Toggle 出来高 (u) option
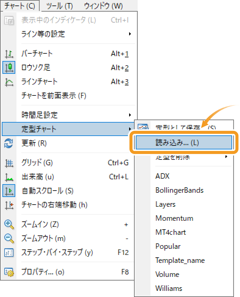Viewport: 240px width, 297px height. [68, 177]
